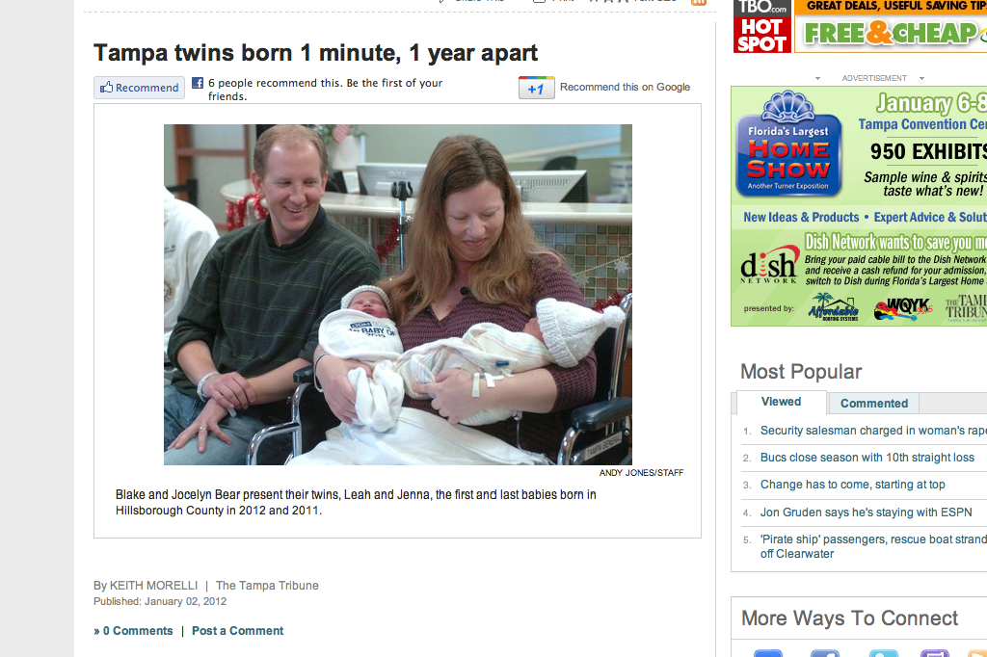
Task: Click the Free & Cheap banner
Action: pos(891,26)
